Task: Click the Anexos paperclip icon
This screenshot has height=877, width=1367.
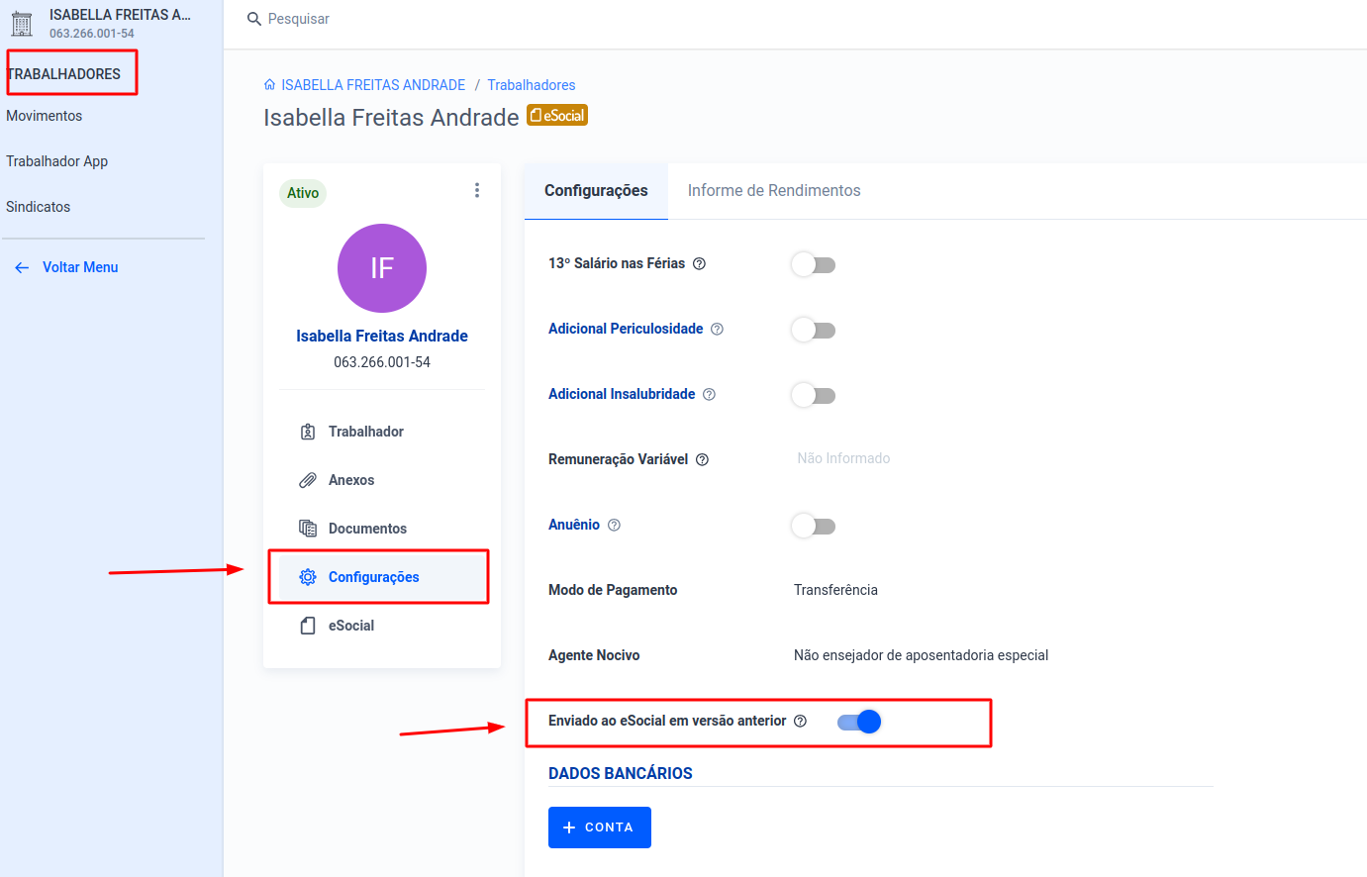Action: [308, 480]
